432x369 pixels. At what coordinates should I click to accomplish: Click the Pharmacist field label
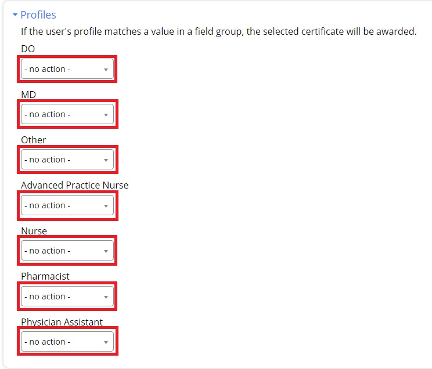pos(45,276)
